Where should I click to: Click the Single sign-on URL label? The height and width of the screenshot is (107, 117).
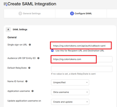(x=17, y=45)
